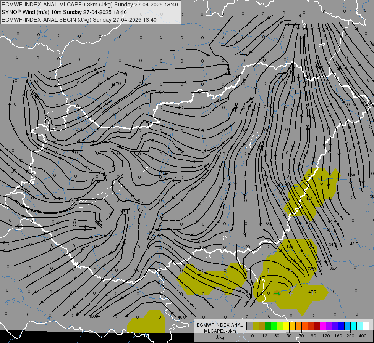Image resolution: width=374 pixels, height=343 pixels.
Task: Click the olive-yellow legend swatch after 0
Action: click(x=256, y=326)
